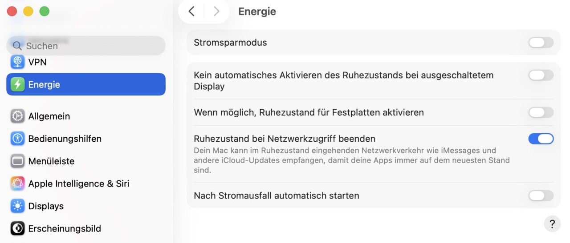This screenshot has width=570, height=243.
Task: Click the Apple Intelligence & Siri icon
Action: pyautogui.click(x=17, y=183)
